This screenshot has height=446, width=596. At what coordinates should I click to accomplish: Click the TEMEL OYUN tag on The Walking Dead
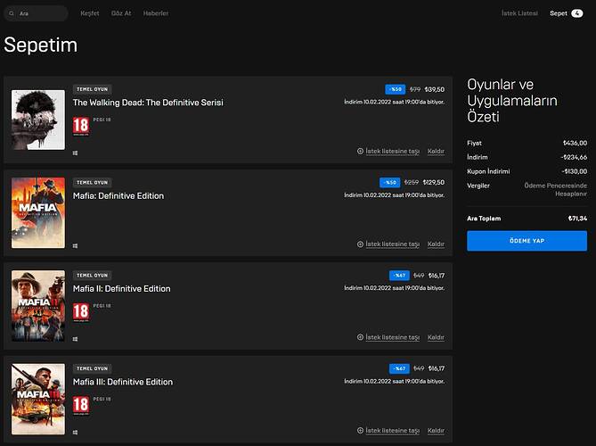coord(92,89)
